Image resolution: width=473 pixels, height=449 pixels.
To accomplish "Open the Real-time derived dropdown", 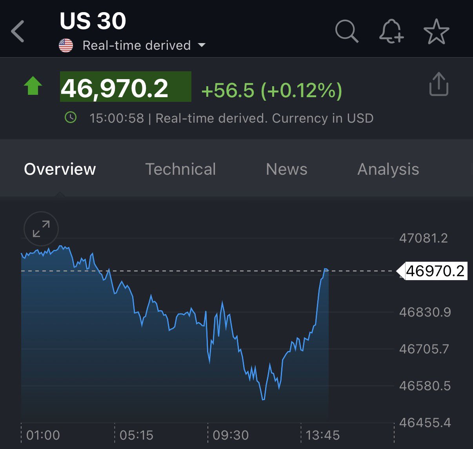I will pyautogui.click(x=136, y=45).
